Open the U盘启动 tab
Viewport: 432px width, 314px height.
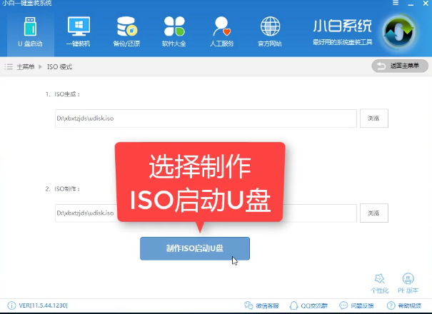(x=30, y=32)
